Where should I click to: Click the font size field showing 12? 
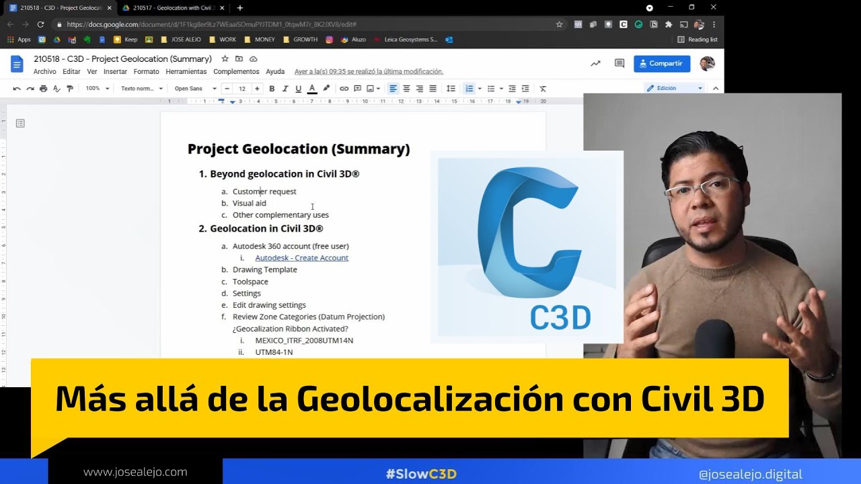click(x=242, y=89)
